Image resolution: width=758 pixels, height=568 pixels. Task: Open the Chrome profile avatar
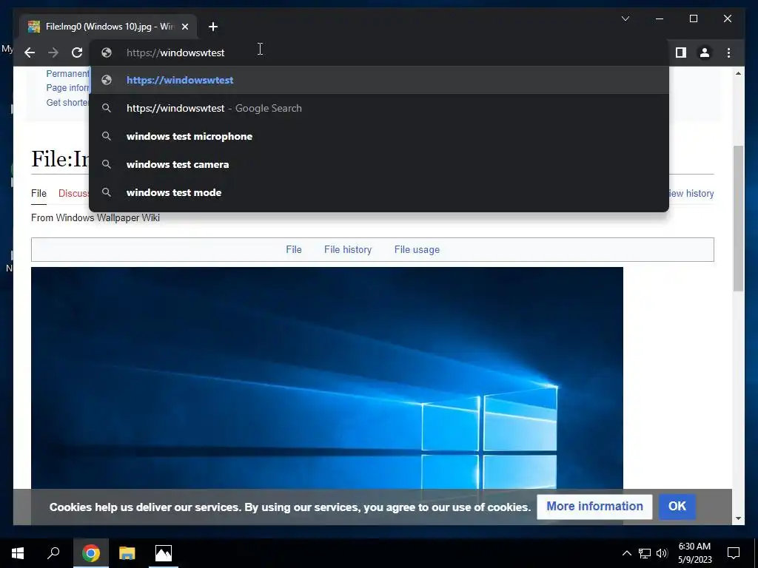[x=705, y=53]
